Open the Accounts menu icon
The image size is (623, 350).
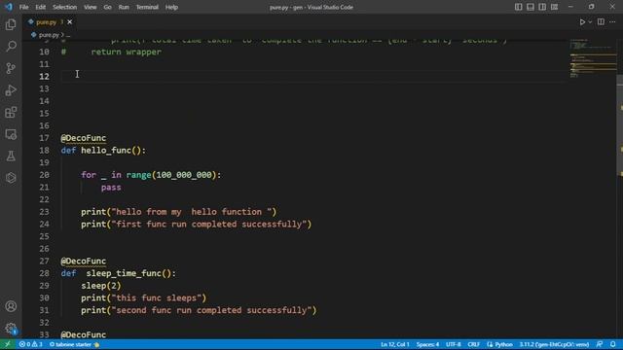click(x=11, y=306)
